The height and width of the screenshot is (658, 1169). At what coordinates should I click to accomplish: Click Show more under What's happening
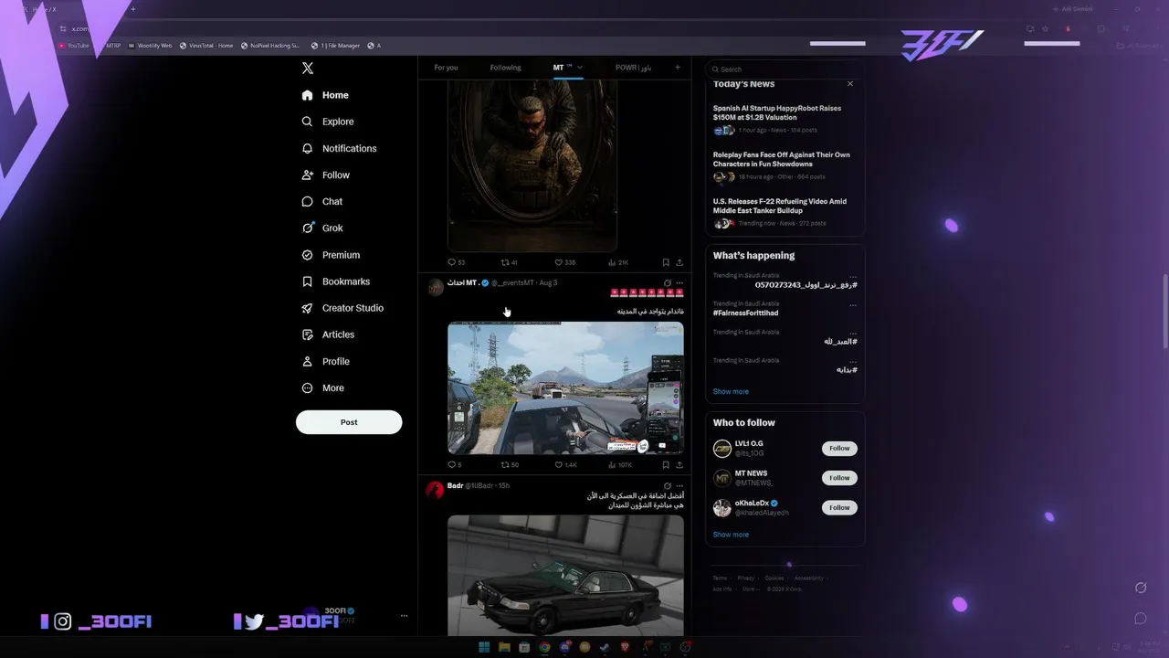pyautogui.click(x=731, y=391)
